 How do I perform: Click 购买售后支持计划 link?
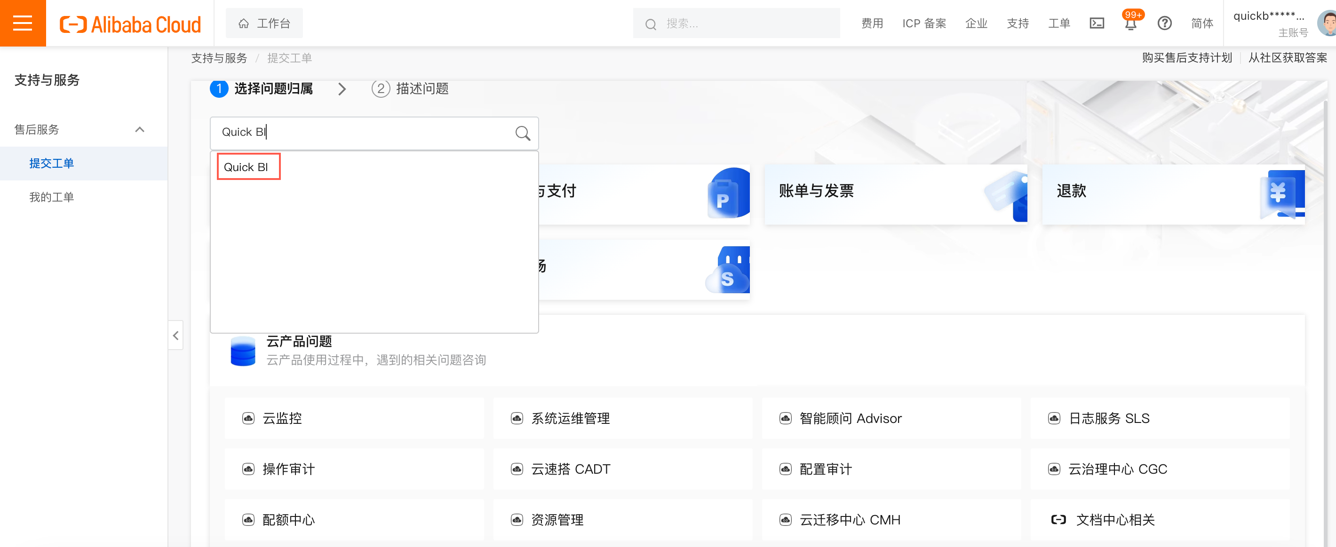click(1186, 58)
